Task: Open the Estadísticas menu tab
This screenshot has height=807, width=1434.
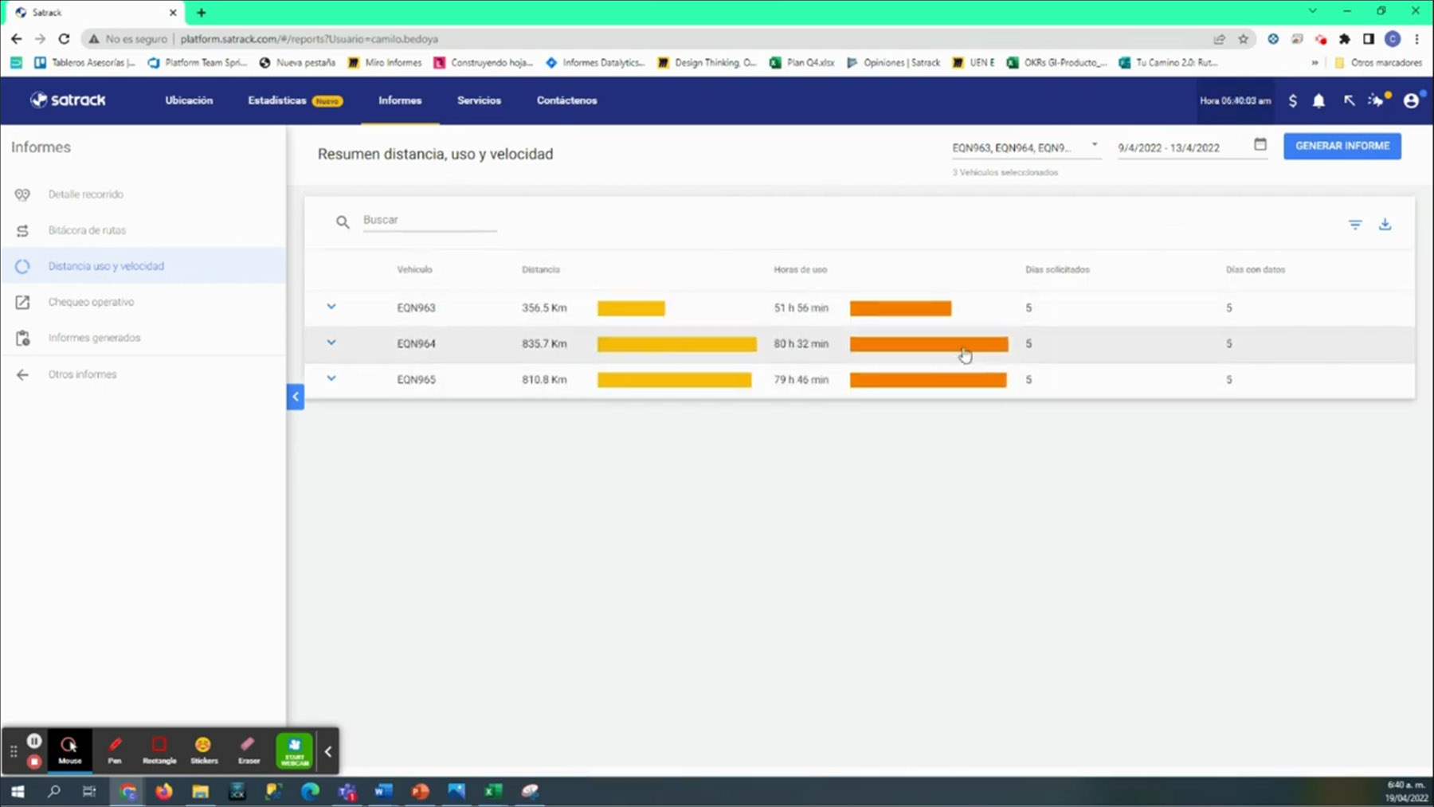Action: 277,100
